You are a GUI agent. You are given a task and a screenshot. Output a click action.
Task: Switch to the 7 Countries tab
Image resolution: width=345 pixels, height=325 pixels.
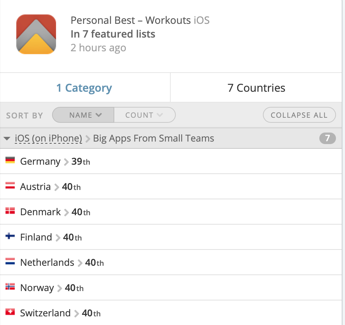tap(256, 88)
